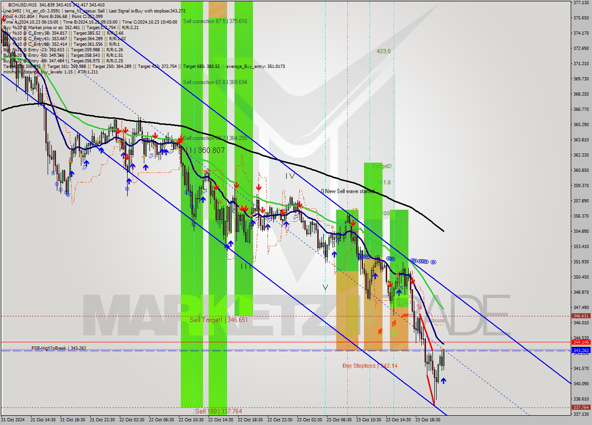592x425 pixels.
Task: Click the latest blue buy arrow at 340.090 level
Action: [x=444, y=381]
